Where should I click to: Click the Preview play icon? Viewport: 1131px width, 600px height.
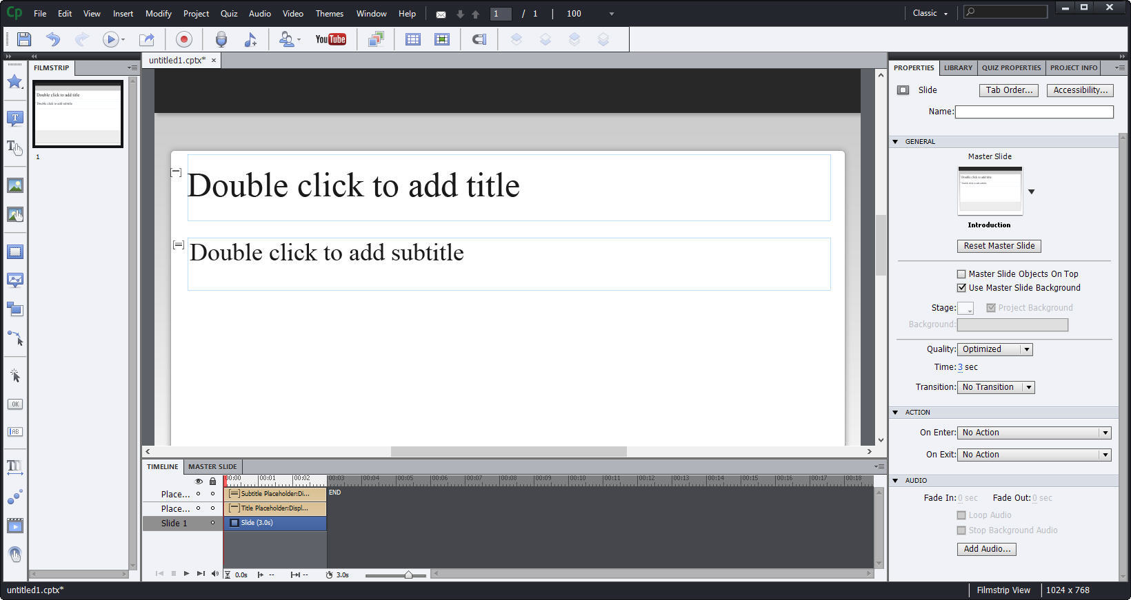pos(110,39)
